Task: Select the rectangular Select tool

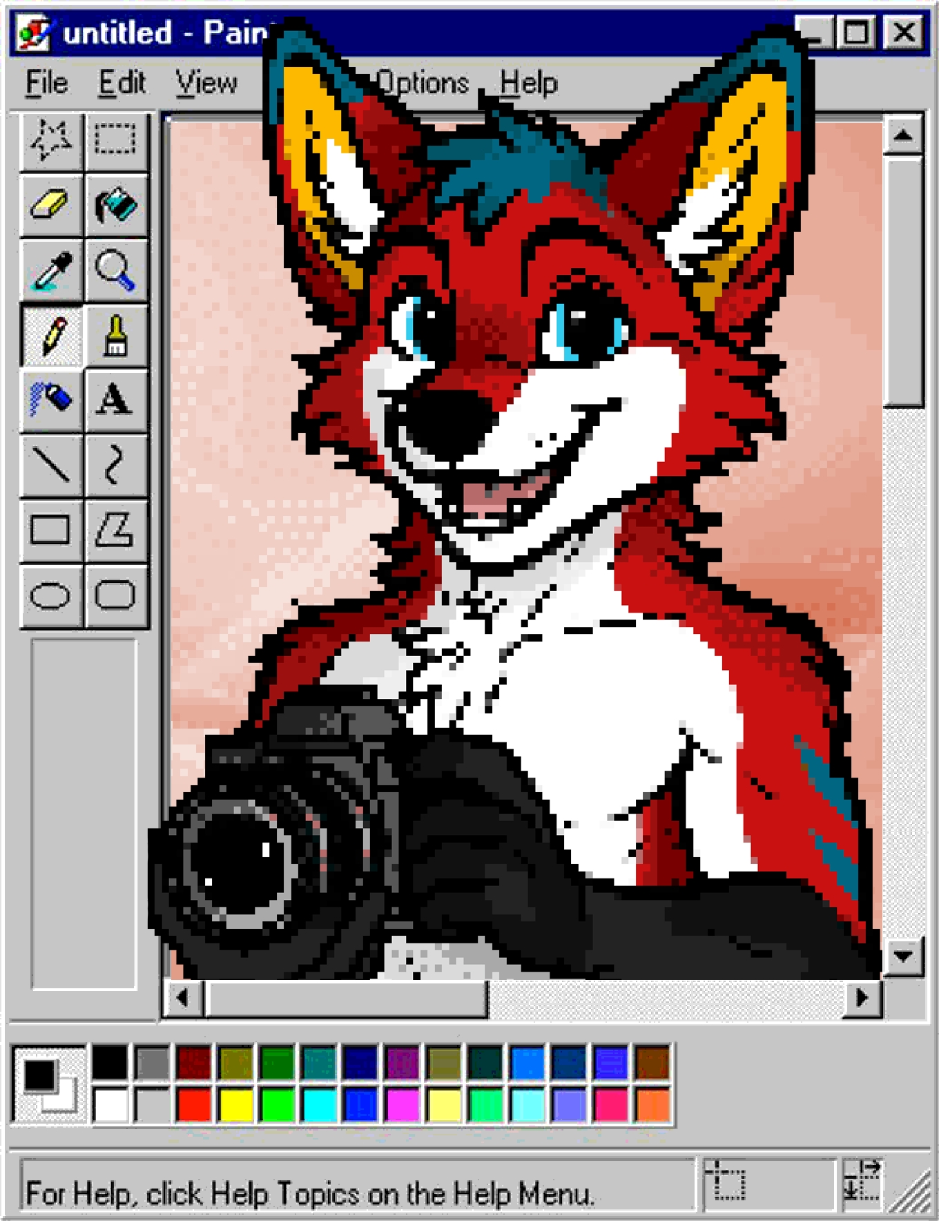Action: tap(115, 140)
